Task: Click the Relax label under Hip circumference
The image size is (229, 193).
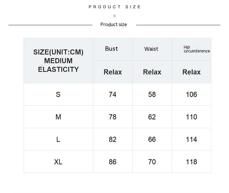Action: coord(191,72)
